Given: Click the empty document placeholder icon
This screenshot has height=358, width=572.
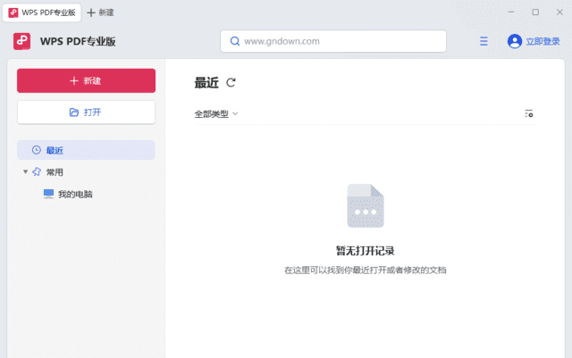Looking at the screenshot, I should (365, 206).
